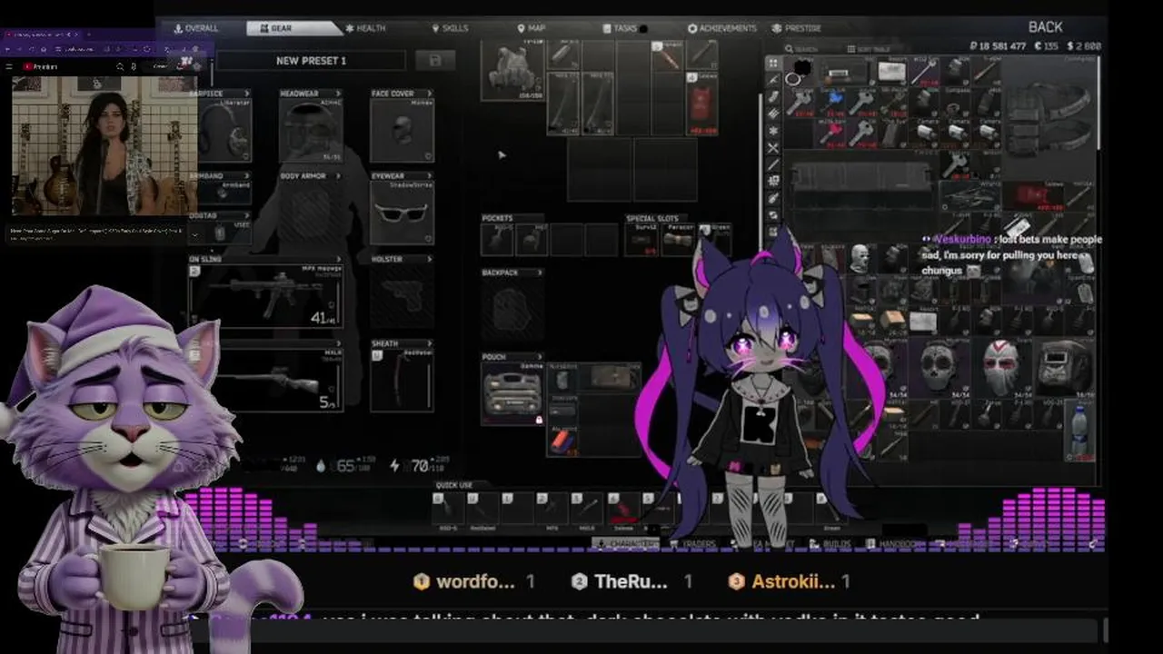This screenshot has width=1163, height=654.
Task: Select the asterisk stash filter tab
Action: tap(773, 131)
